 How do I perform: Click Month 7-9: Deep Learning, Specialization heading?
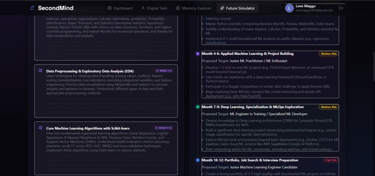coord(253,107)
